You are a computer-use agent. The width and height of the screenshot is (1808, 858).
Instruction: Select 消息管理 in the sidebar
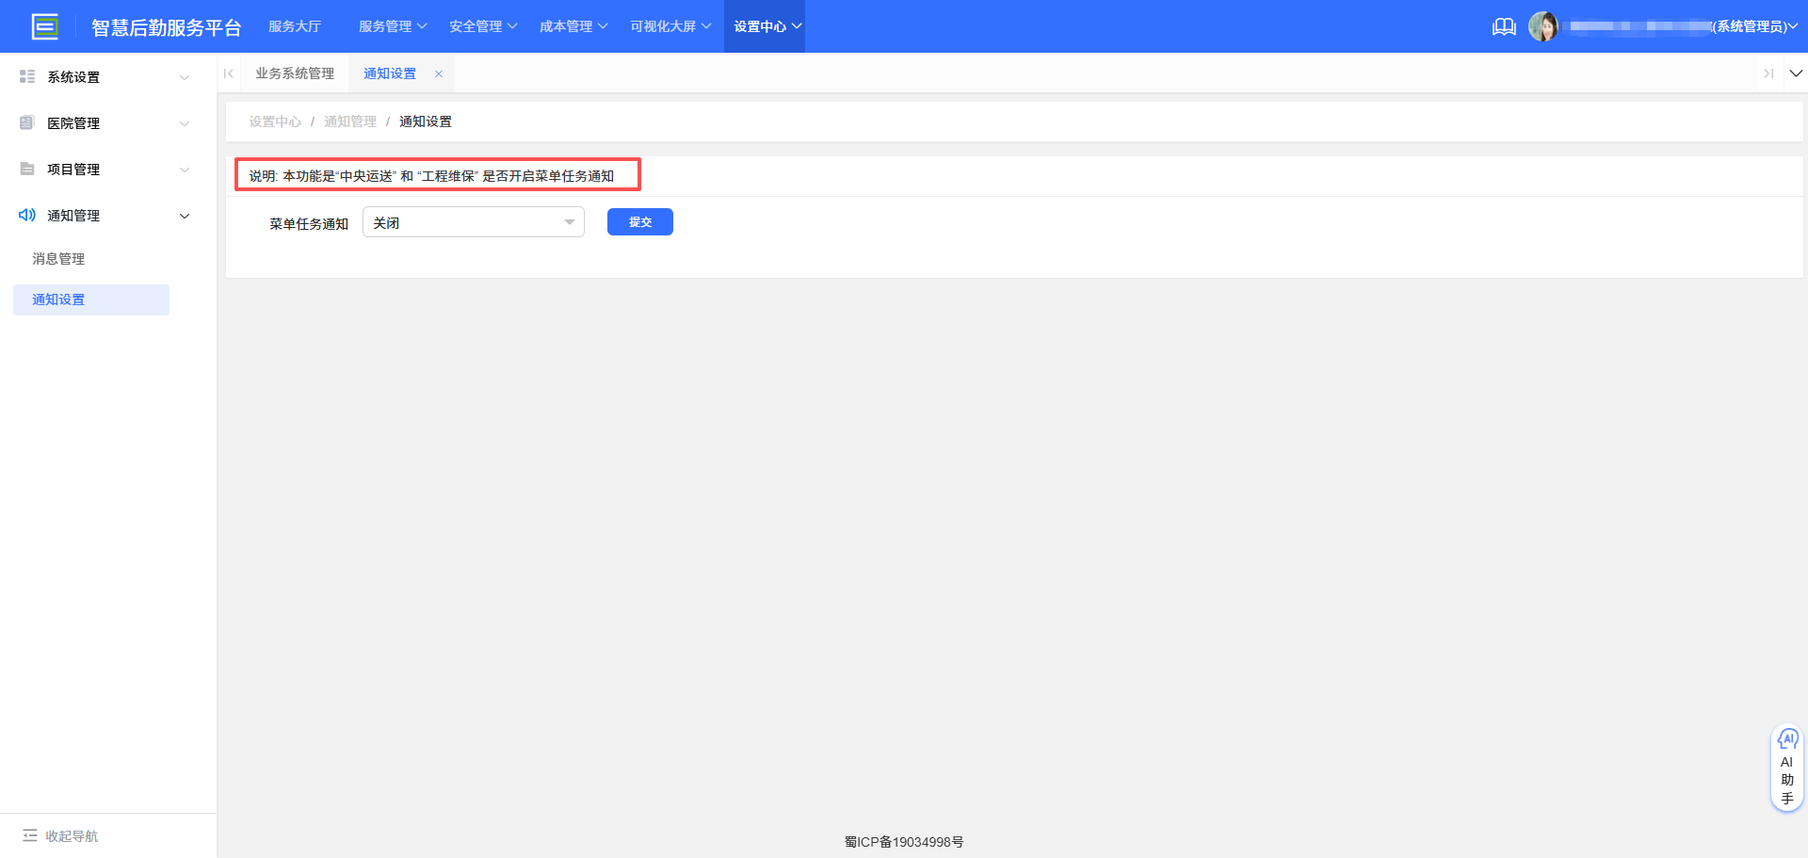(x=57, y=258)
